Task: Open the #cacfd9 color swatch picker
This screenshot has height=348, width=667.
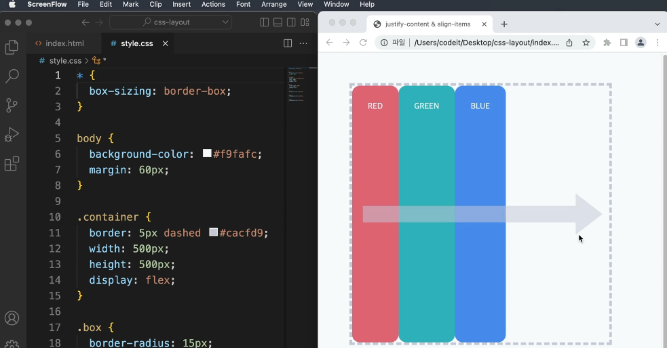Action: click(x=214, y=232)
